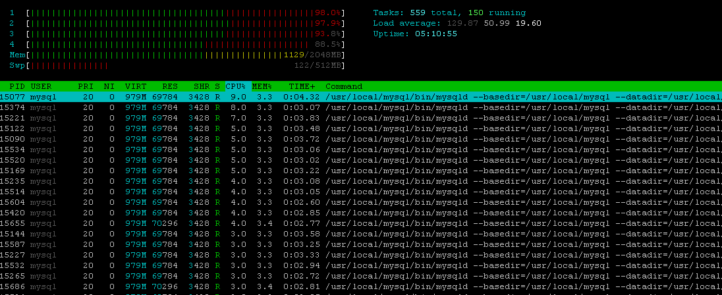Viewport: 722px width, 295px height.
Task: Select the process with PID 15534
Action: (361, 150)
